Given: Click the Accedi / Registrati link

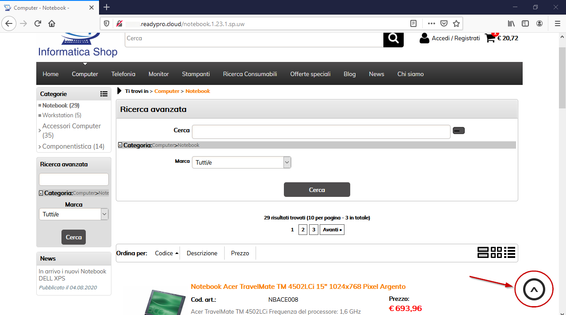Looking at the screenshot, I should [x=456, y=38].
